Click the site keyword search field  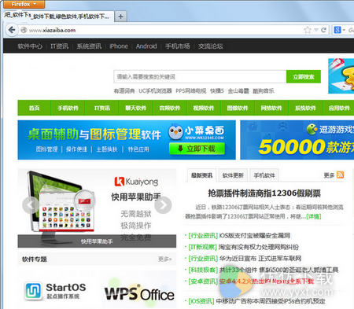200,76
